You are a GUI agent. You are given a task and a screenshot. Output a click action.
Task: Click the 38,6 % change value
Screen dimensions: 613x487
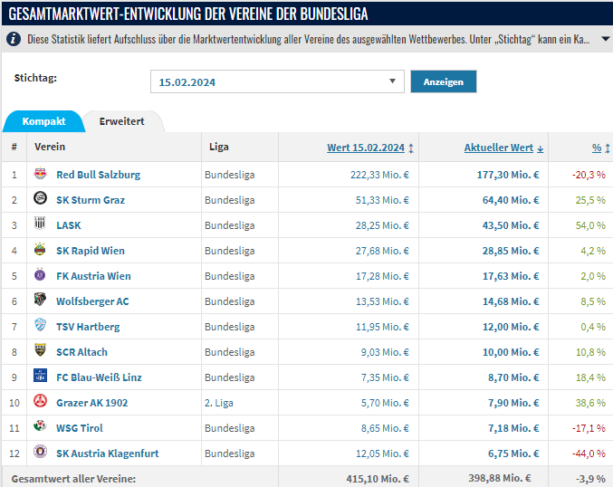coord(590,403)
